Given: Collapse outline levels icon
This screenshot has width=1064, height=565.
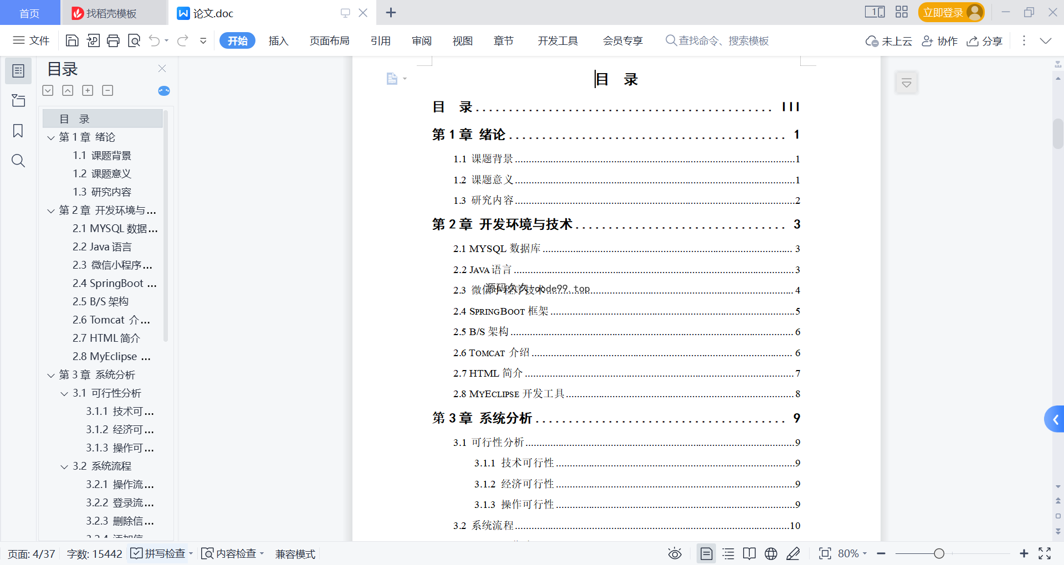Looking at the screenshot, I should 68,90.
